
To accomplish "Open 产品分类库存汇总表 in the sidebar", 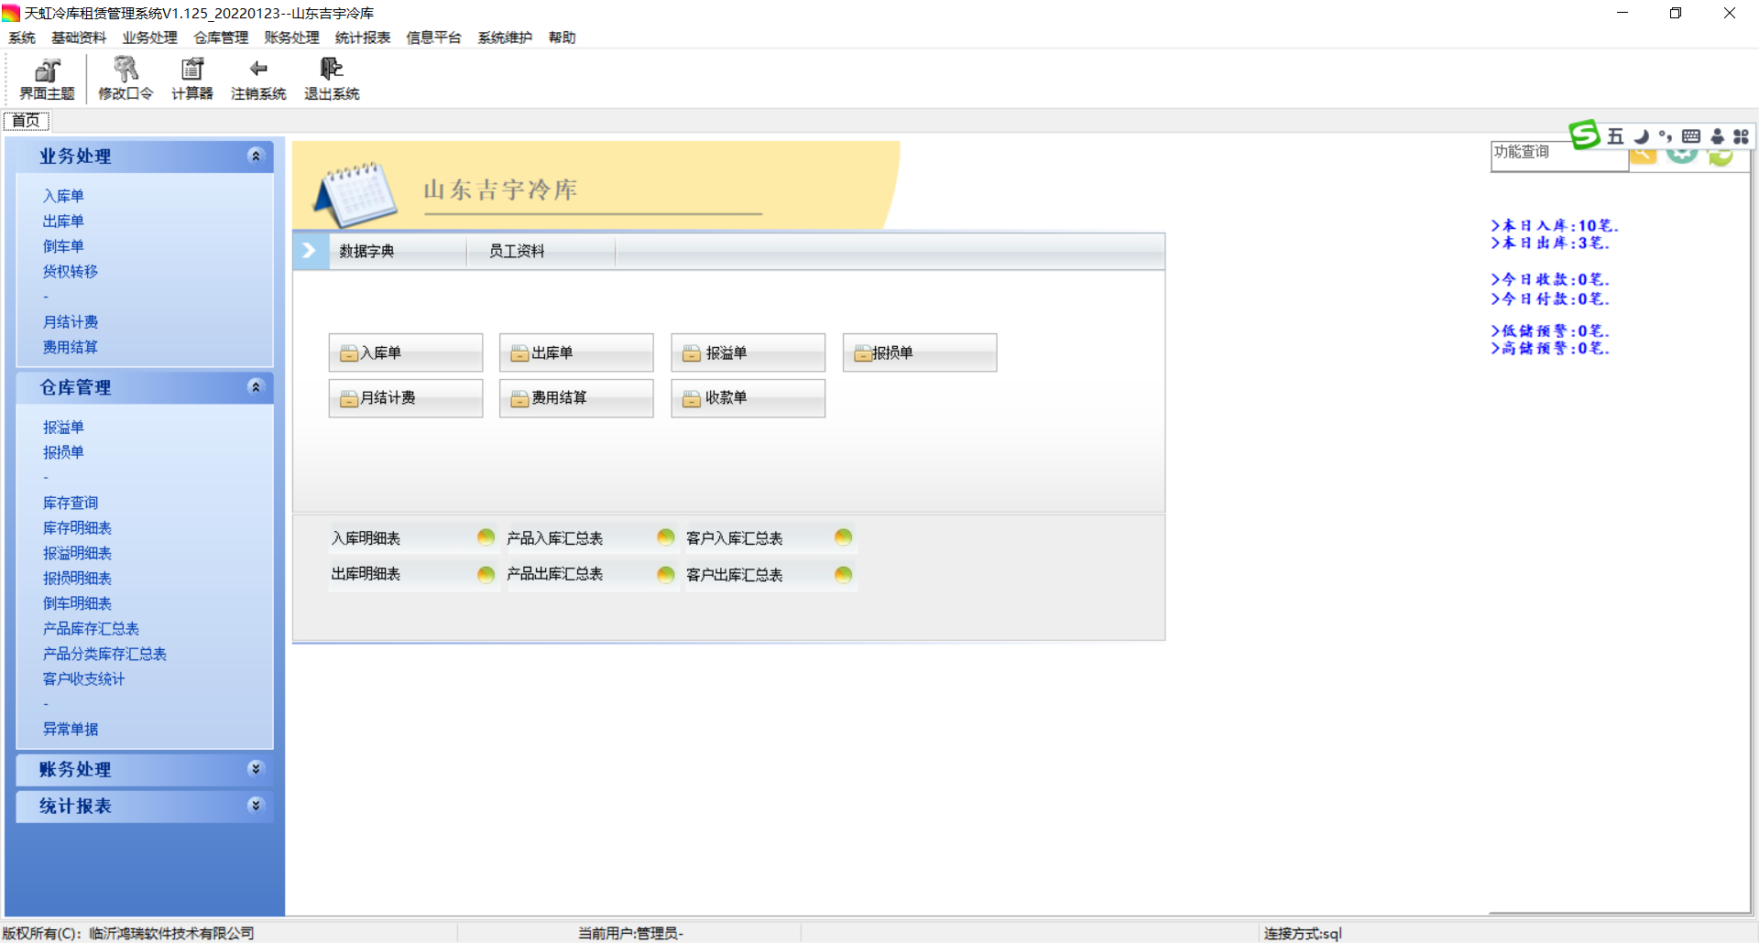I will [x=105, y=654].
